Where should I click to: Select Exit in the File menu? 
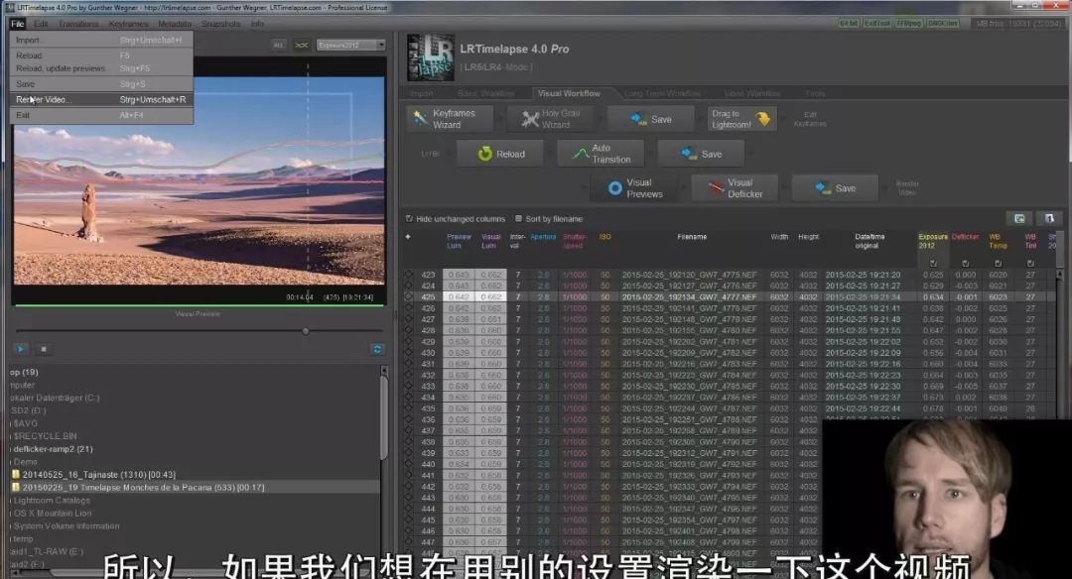tap(101, 115)
